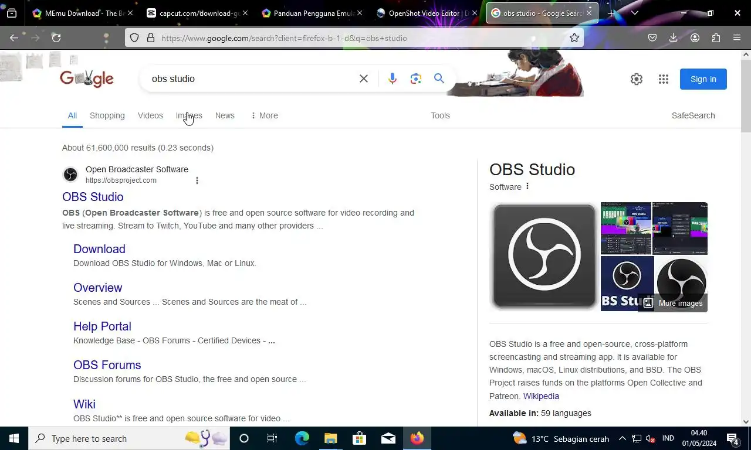The height and width of the screenshot is (450, 751).
Task: Clear the Google search box text
Action: [364, 79]
